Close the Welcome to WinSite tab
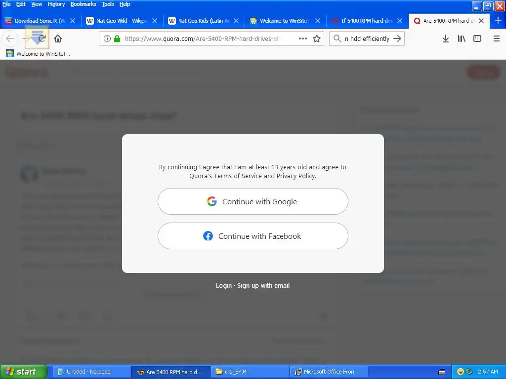506x379 pixels. tap(318, 21)
